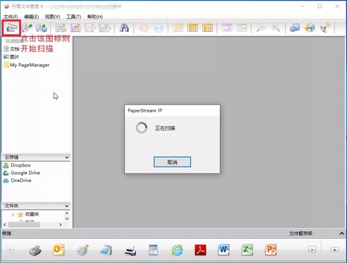Click the folder tree scroll down arrow
This screenshot has height=263, width=347.
(67, 219)
